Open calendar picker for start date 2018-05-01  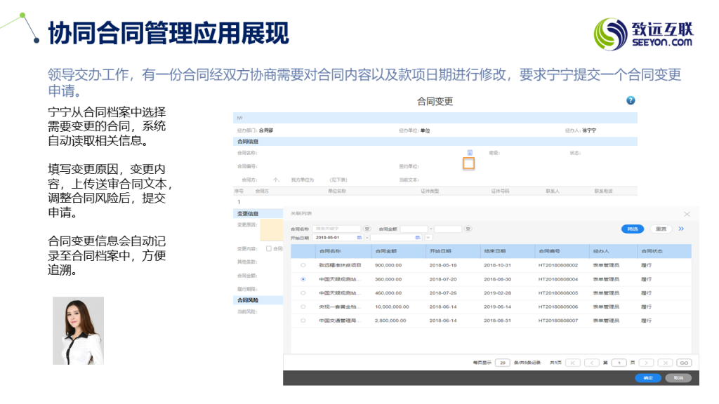359,238
